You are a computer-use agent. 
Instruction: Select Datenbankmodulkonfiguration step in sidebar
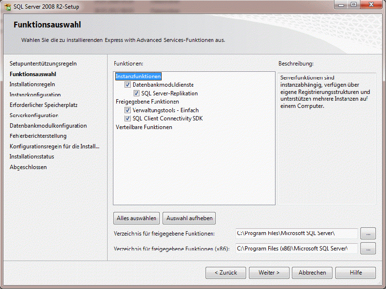(x=48, y=126)
